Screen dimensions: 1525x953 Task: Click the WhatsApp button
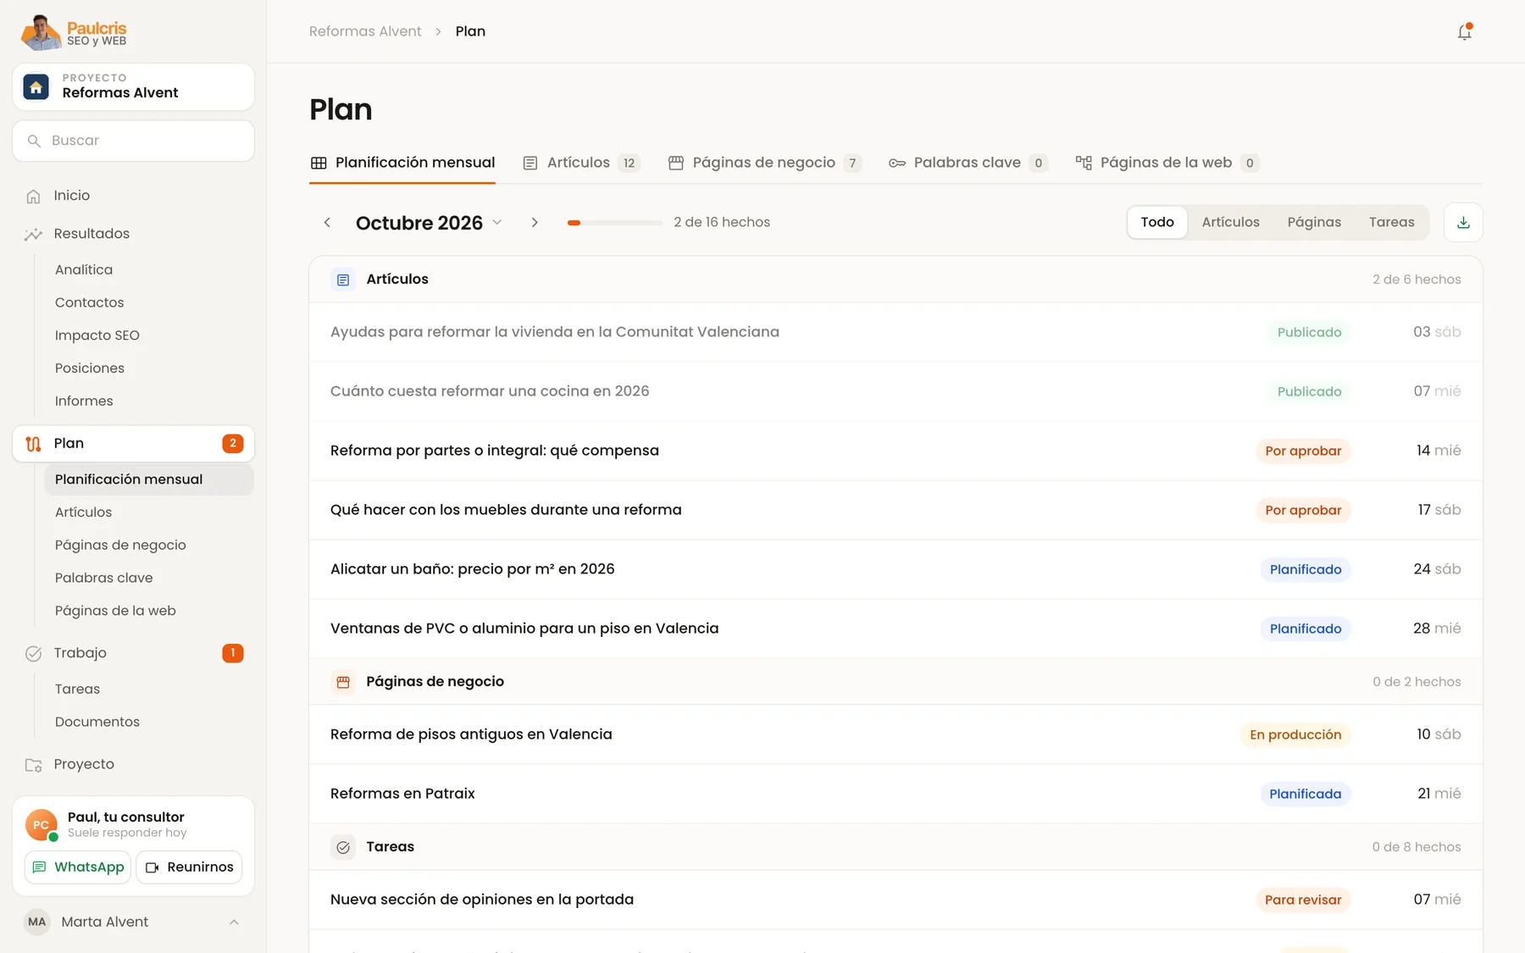click(78, 867)
